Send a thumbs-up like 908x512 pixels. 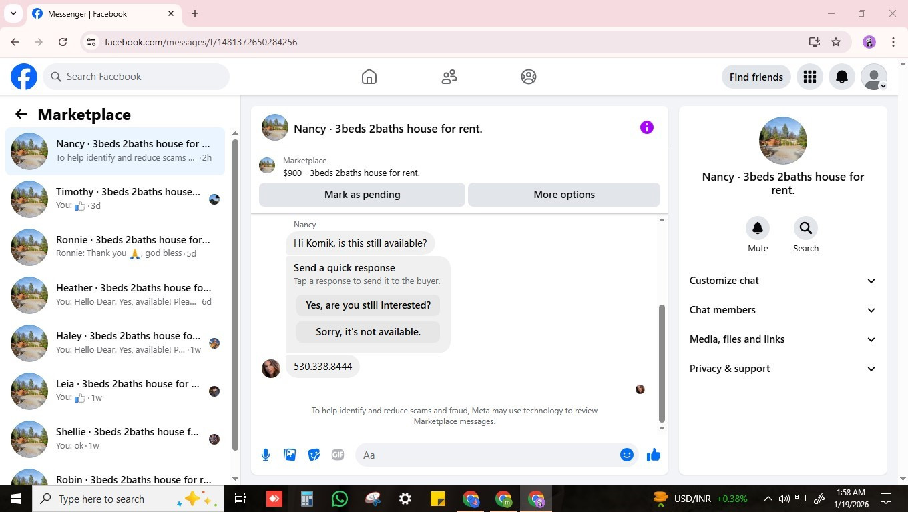tap(654, 455)
